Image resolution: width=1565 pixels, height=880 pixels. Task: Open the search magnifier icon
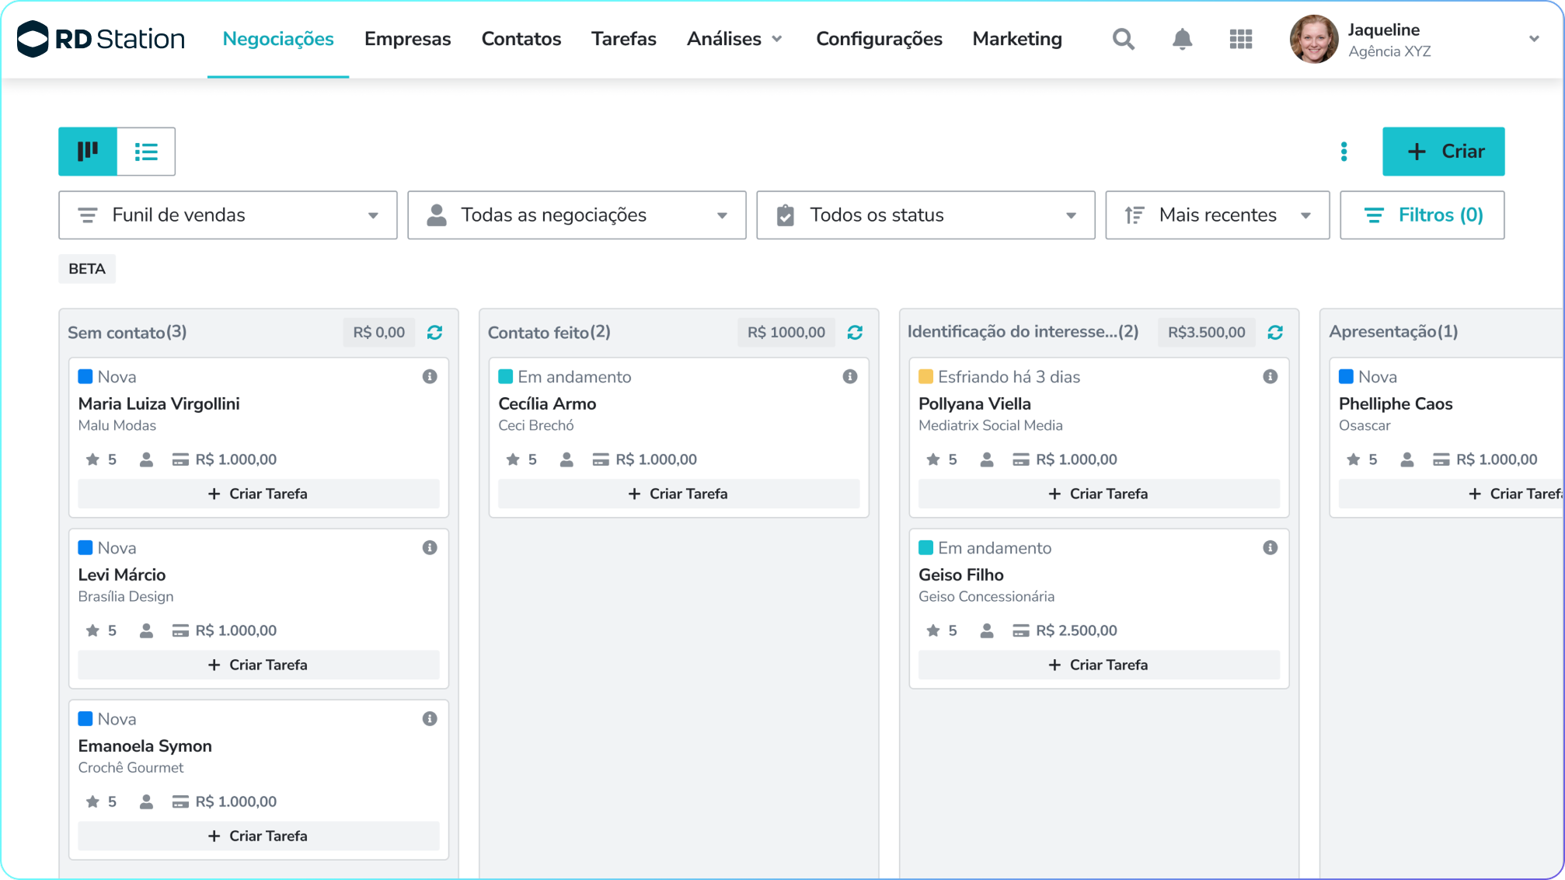click(x=1123, y=39)
